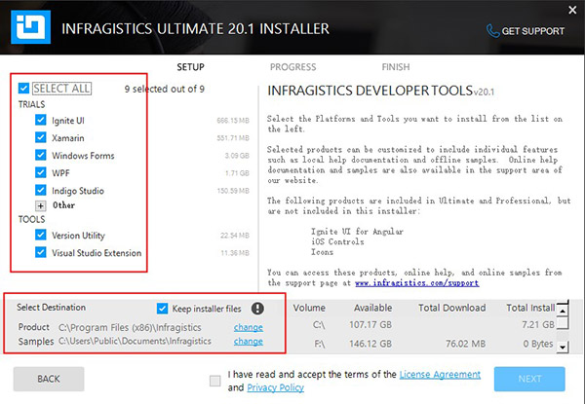
Task: Click the Total Download column header
Action: tap(451, 308)
